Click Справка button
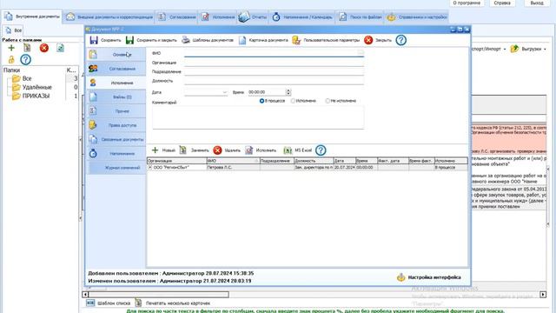Image resolution: width=556 pixels, height=313 pixels. pyautogui.click(x=502, y=3)
